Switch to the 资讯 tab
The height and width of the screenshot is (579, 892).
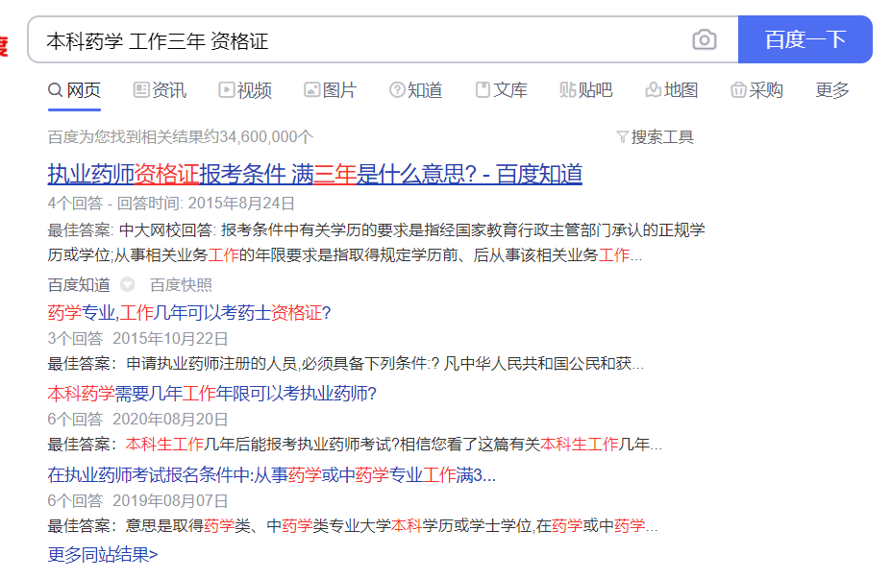tap(160, 90)
